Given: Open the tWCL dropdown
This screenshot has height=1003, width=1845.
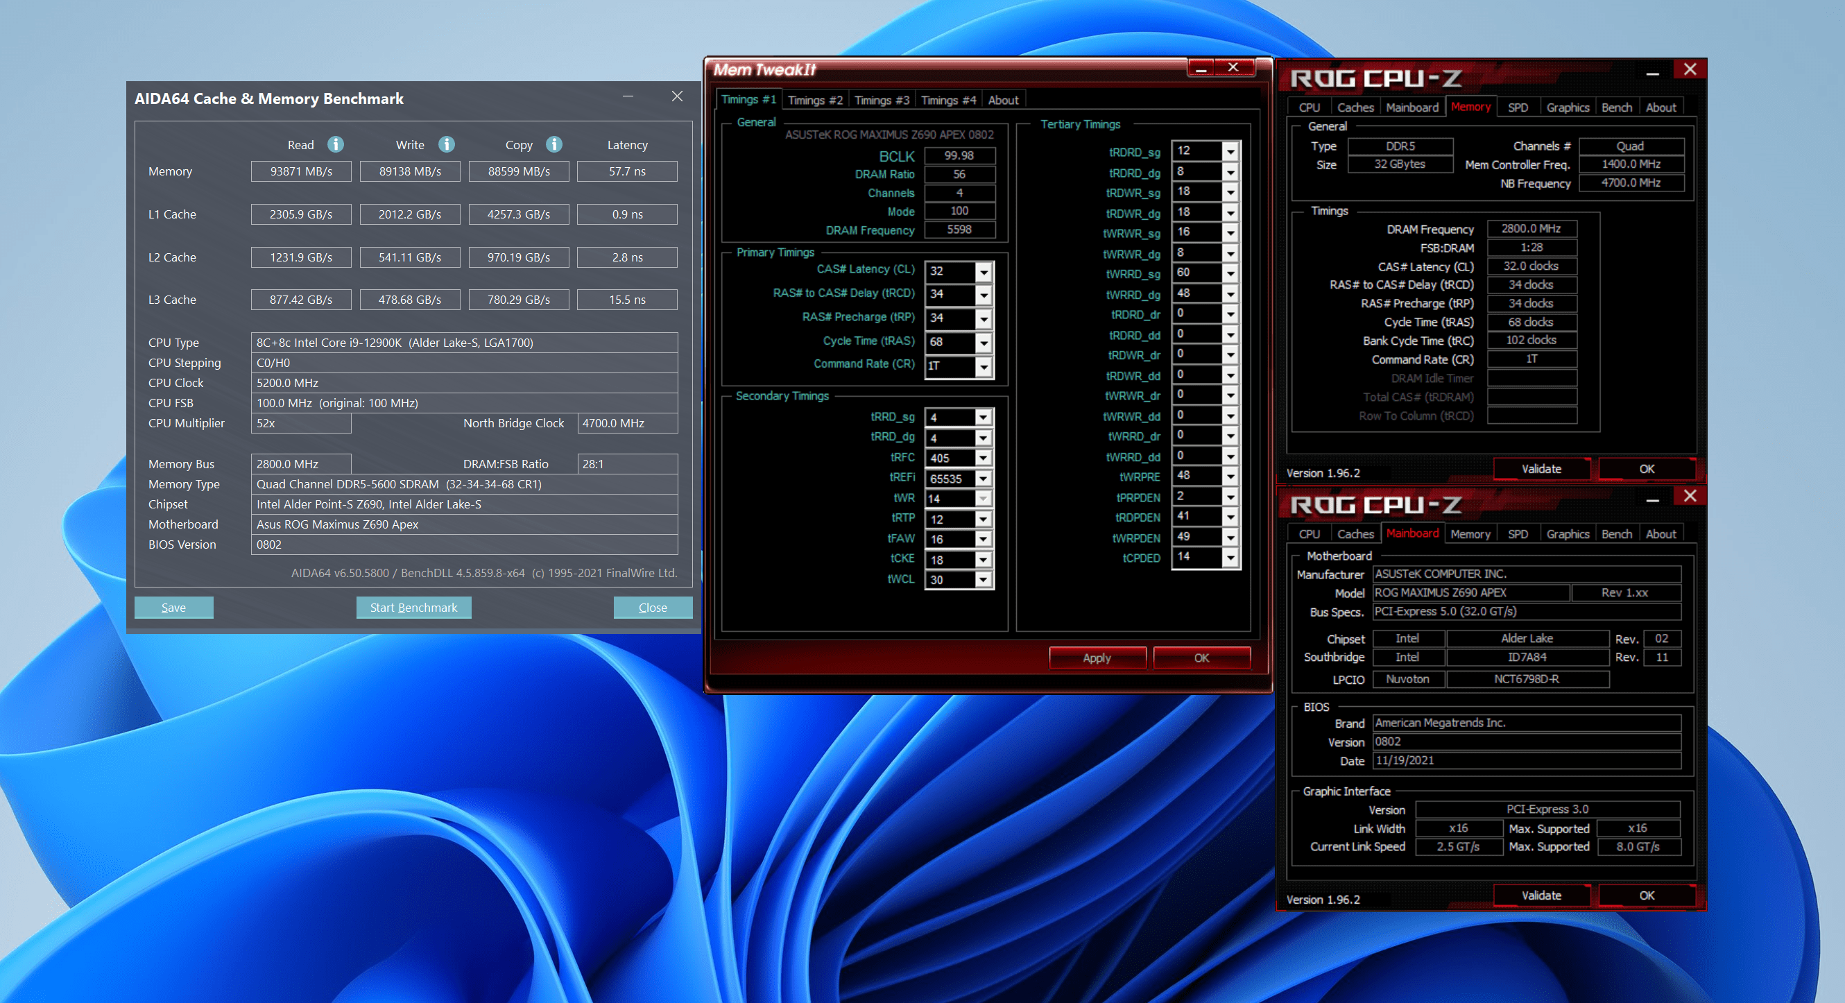Looking at the screenshot, I should point(984,580).
